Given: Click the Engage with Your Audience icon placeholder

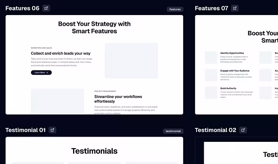Looking at the screenshot, I should point(211,75).
